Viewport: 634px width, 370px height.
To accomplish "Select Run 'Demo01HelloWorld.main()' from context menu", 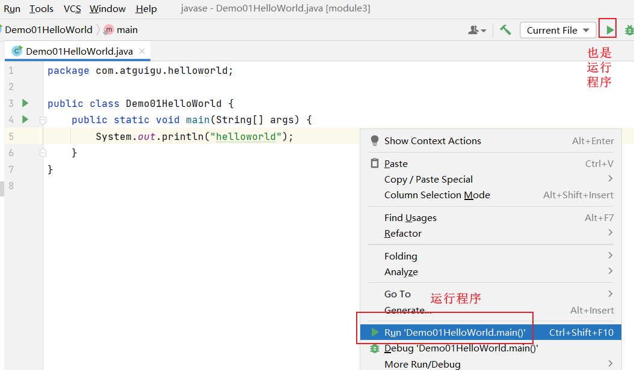I will tap(455, 332).
